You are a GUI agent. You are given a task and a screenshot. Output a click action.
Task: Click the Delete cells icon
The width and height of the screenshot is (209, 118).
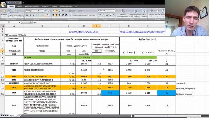[157, 11]
